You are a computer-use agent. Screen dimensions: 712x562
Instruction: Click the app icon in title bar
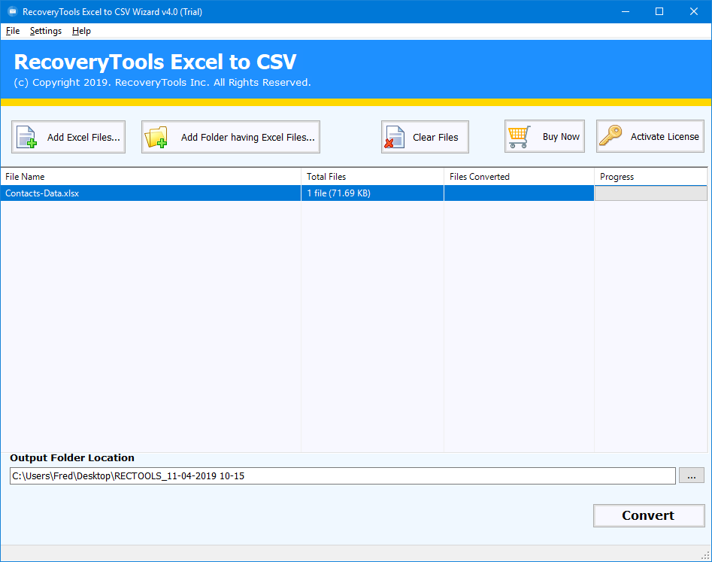click(12, 11)
